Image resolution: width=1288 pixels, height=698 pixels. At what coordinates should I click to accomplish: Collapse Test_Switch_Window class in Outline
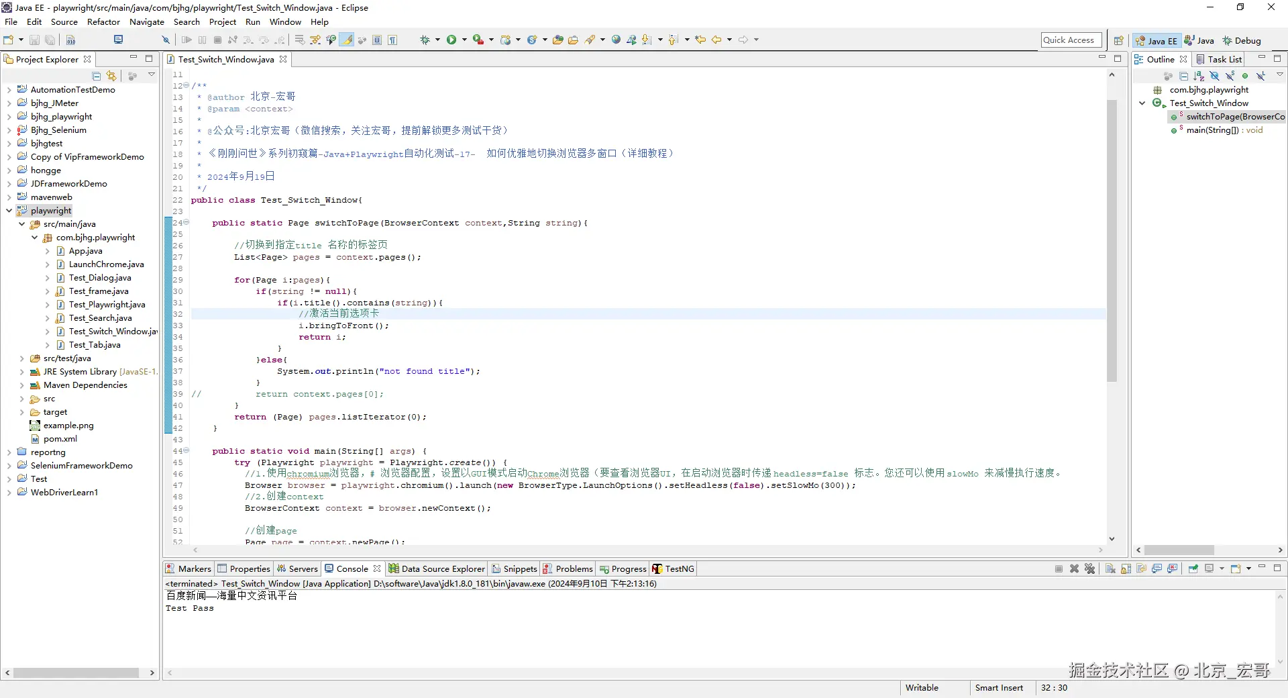[1142, 103]
